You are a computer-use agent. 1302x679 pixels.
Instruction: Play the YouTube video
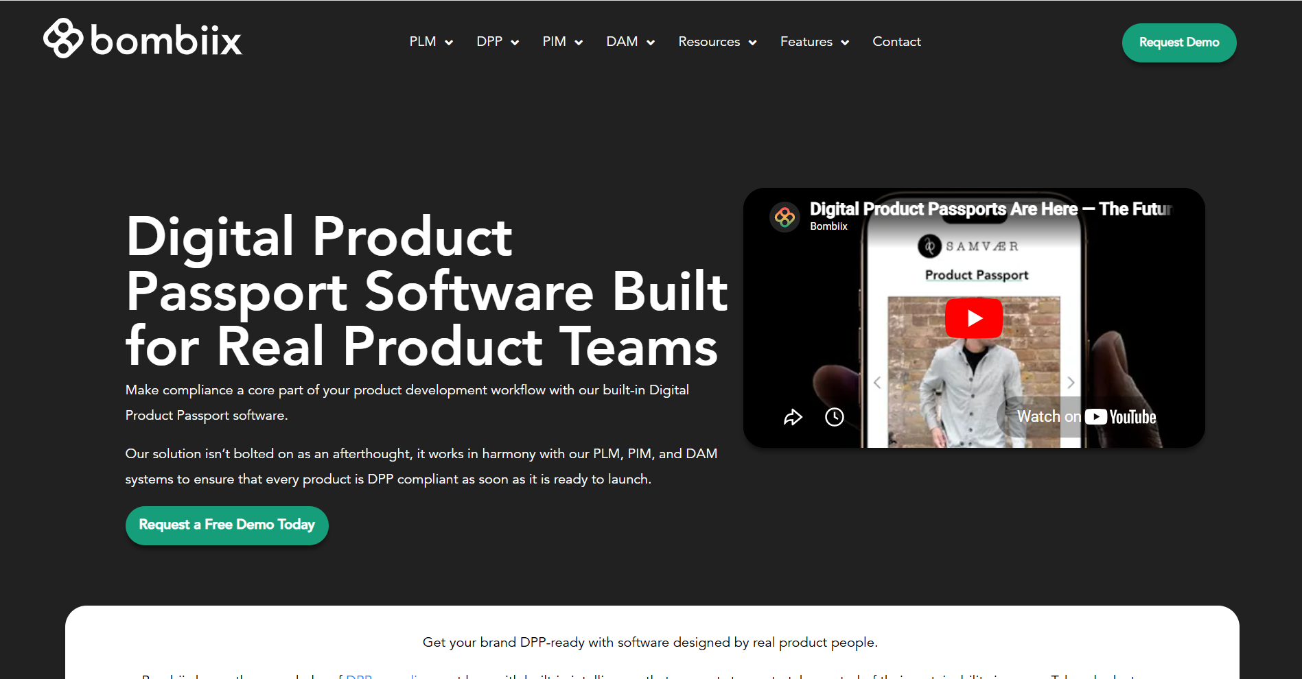tap(974, 318)
